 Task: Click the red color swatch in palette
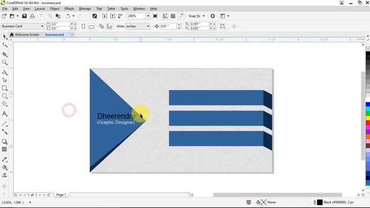tap(368, 122)
